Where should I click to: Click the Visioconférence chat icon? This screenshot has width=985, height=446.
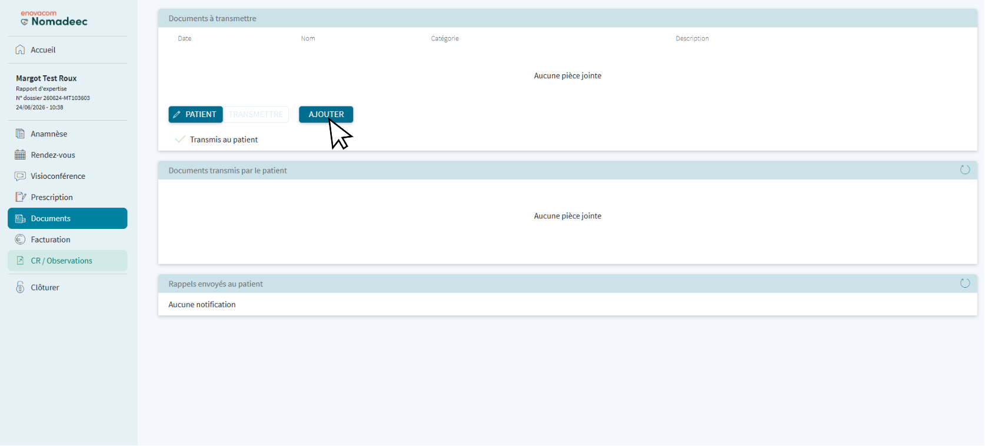coord(20,176)
